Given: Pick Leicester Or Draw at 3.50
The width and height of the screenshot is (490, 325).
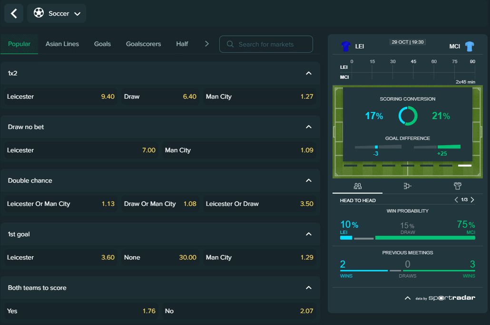Looking at the screenshot, I should 259,204.
